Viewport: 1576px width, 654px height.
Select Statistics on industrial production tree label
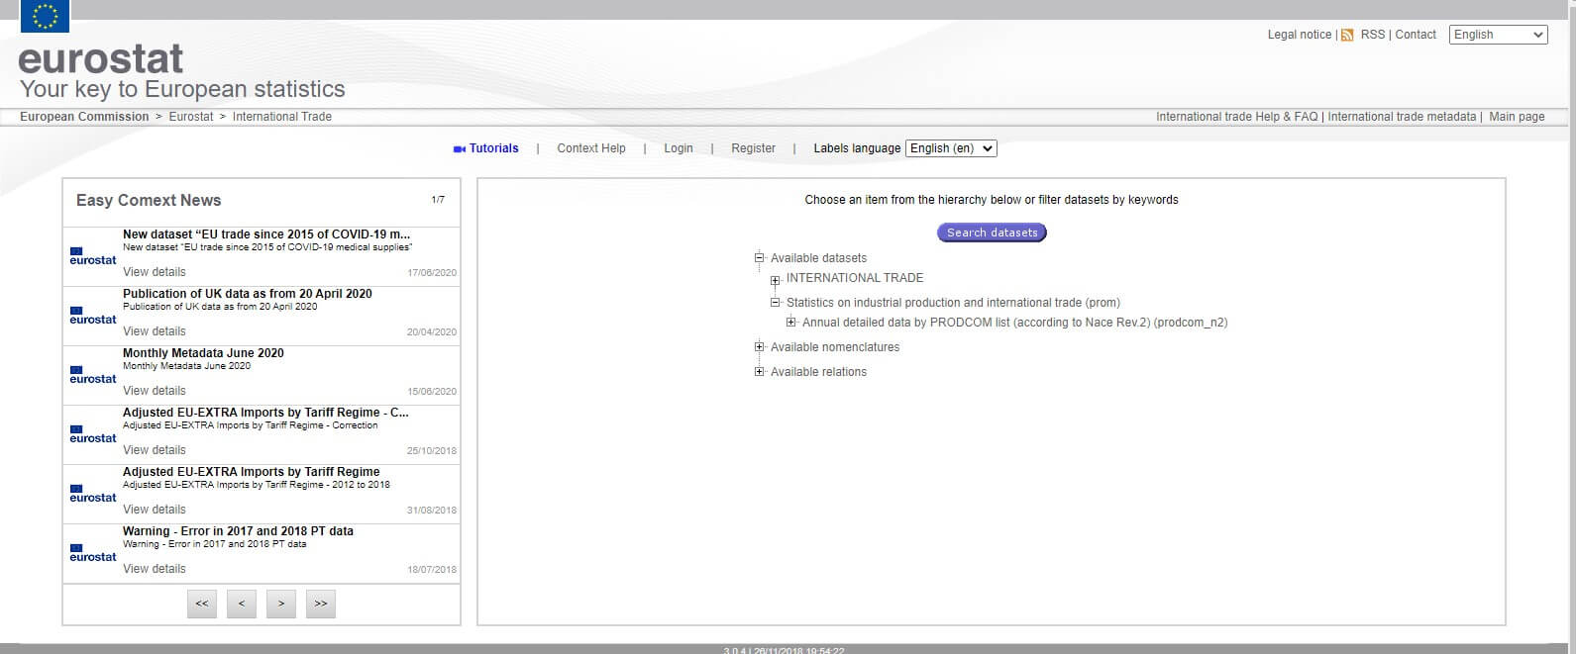pos(953,303)
